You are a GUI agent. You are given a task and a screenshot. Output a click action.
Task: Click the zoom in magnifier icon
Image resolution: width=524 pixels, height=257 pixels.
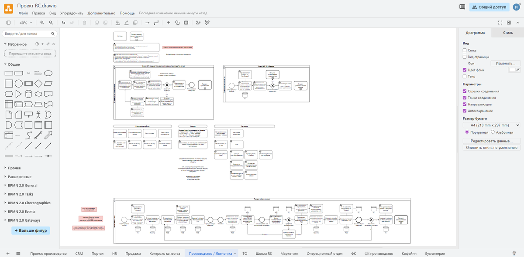point(42,23)
